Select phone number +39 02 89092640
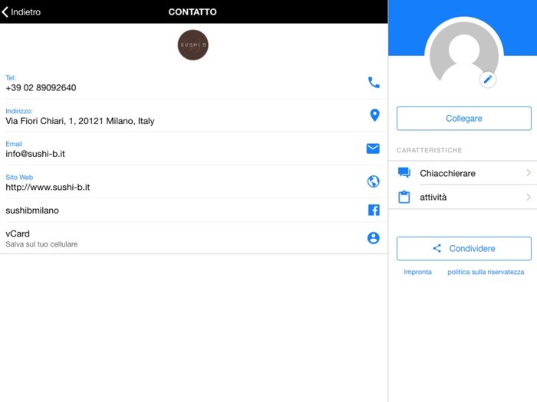 tap(41, 88)
